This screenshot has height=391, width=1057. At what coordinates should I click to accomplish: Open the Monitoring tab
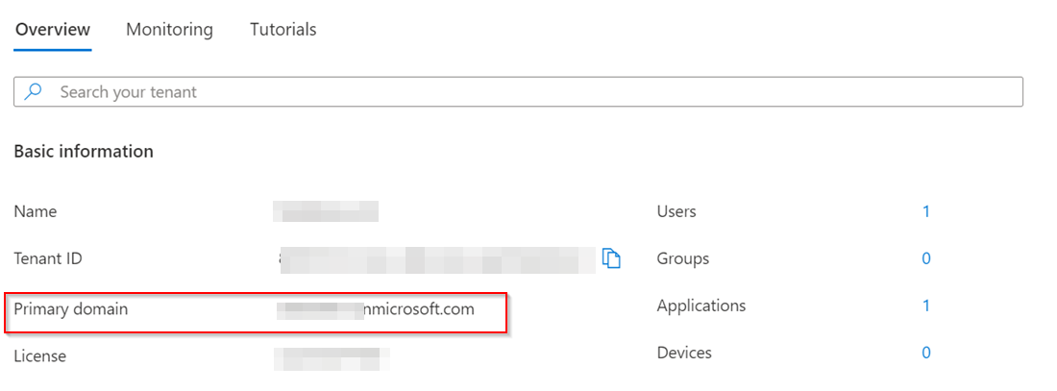169,30
